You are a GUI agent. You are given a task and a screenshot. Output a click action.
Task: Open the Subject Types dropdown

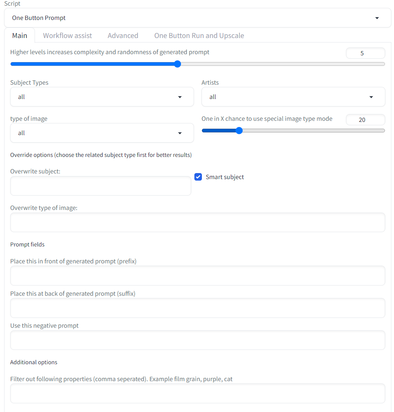pos(102,97)
